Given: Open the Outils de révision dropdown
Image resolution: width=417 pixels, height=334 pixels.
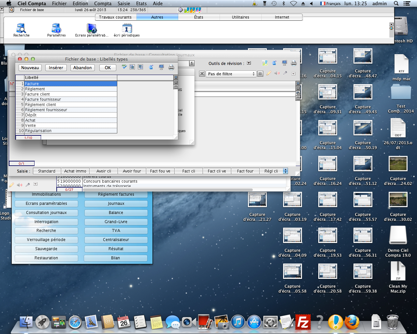Looking at the screenshot, I should (x=249, y=63).
